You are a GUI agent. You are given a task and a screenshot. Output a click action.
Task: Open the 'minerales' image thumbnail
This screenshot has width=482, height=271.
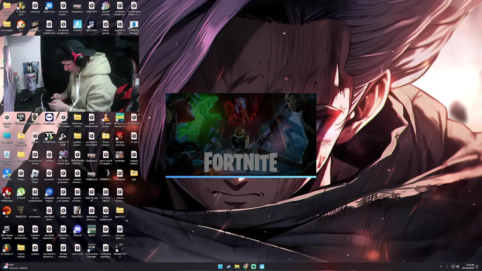point(120,156)
